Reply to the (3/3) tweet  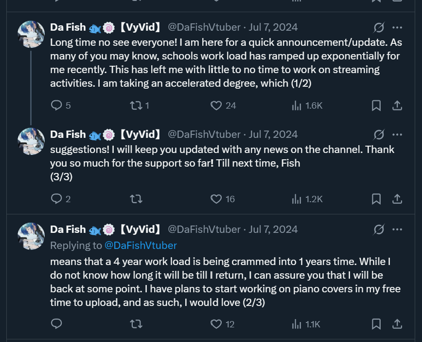(56, 199)
